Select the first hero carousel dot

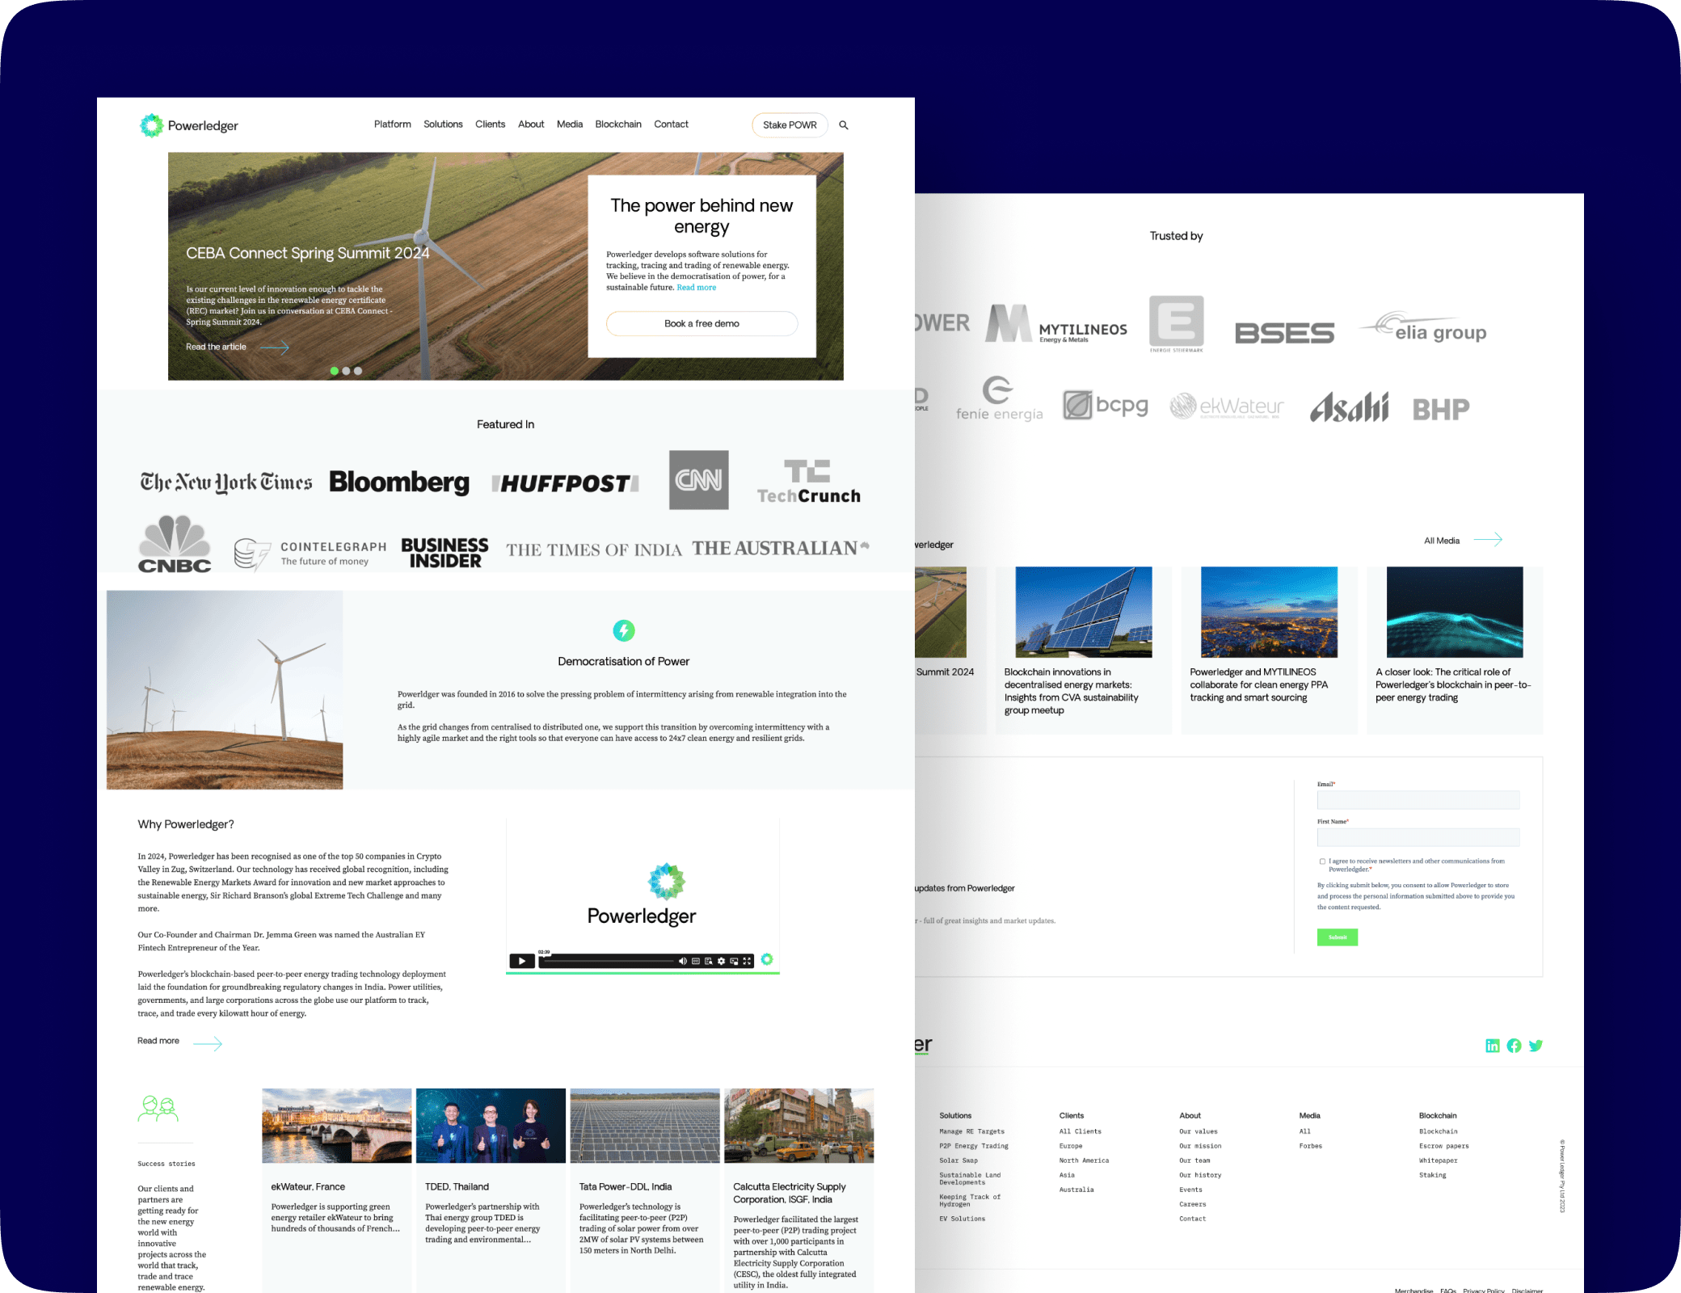pyautogui.click(x=335, y=371)
